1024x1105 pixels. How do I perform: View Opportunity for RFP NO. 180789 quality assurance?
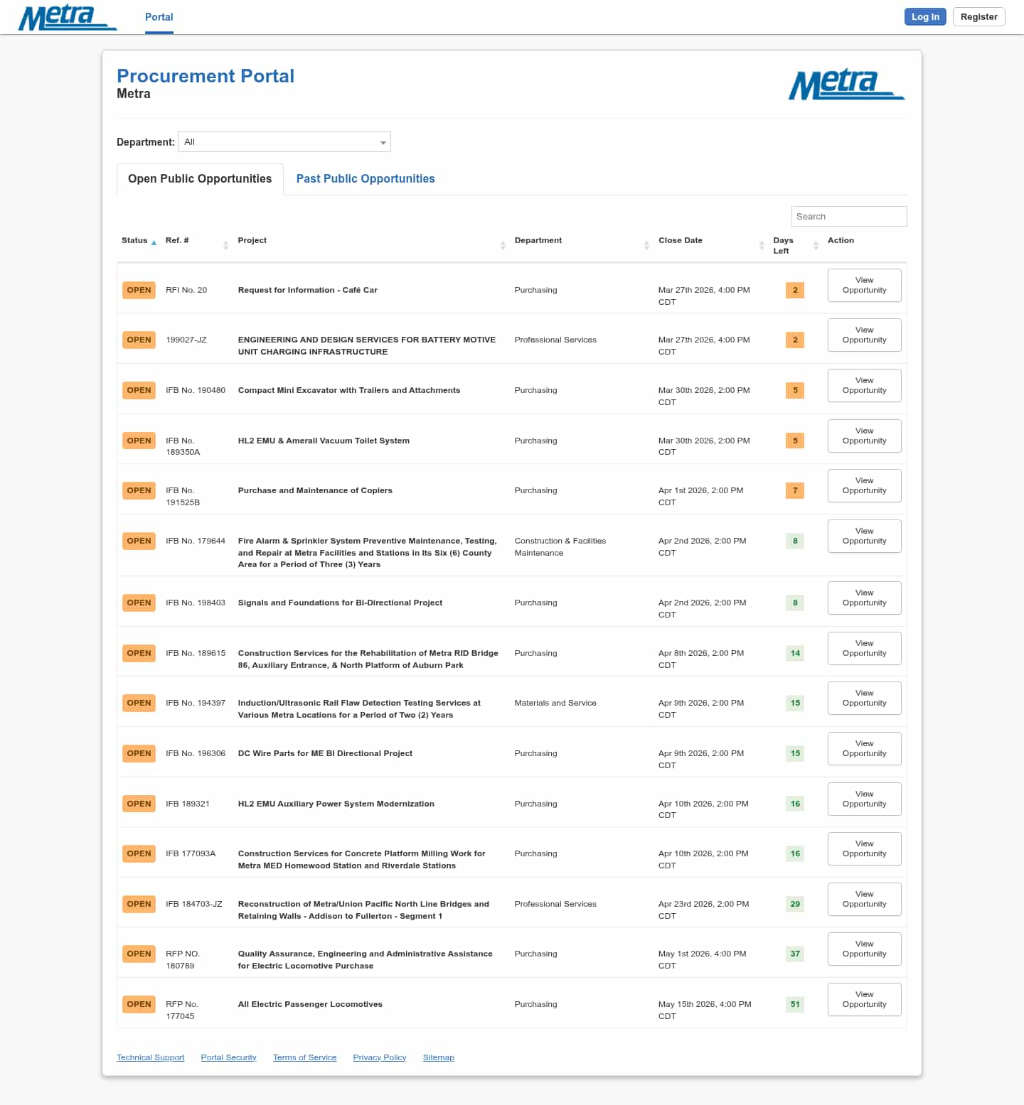click(864, 949)
